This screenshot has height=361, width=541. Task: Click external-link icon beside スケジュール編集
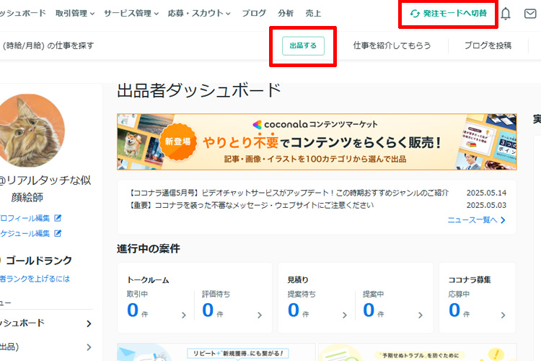tap(58, 233)
